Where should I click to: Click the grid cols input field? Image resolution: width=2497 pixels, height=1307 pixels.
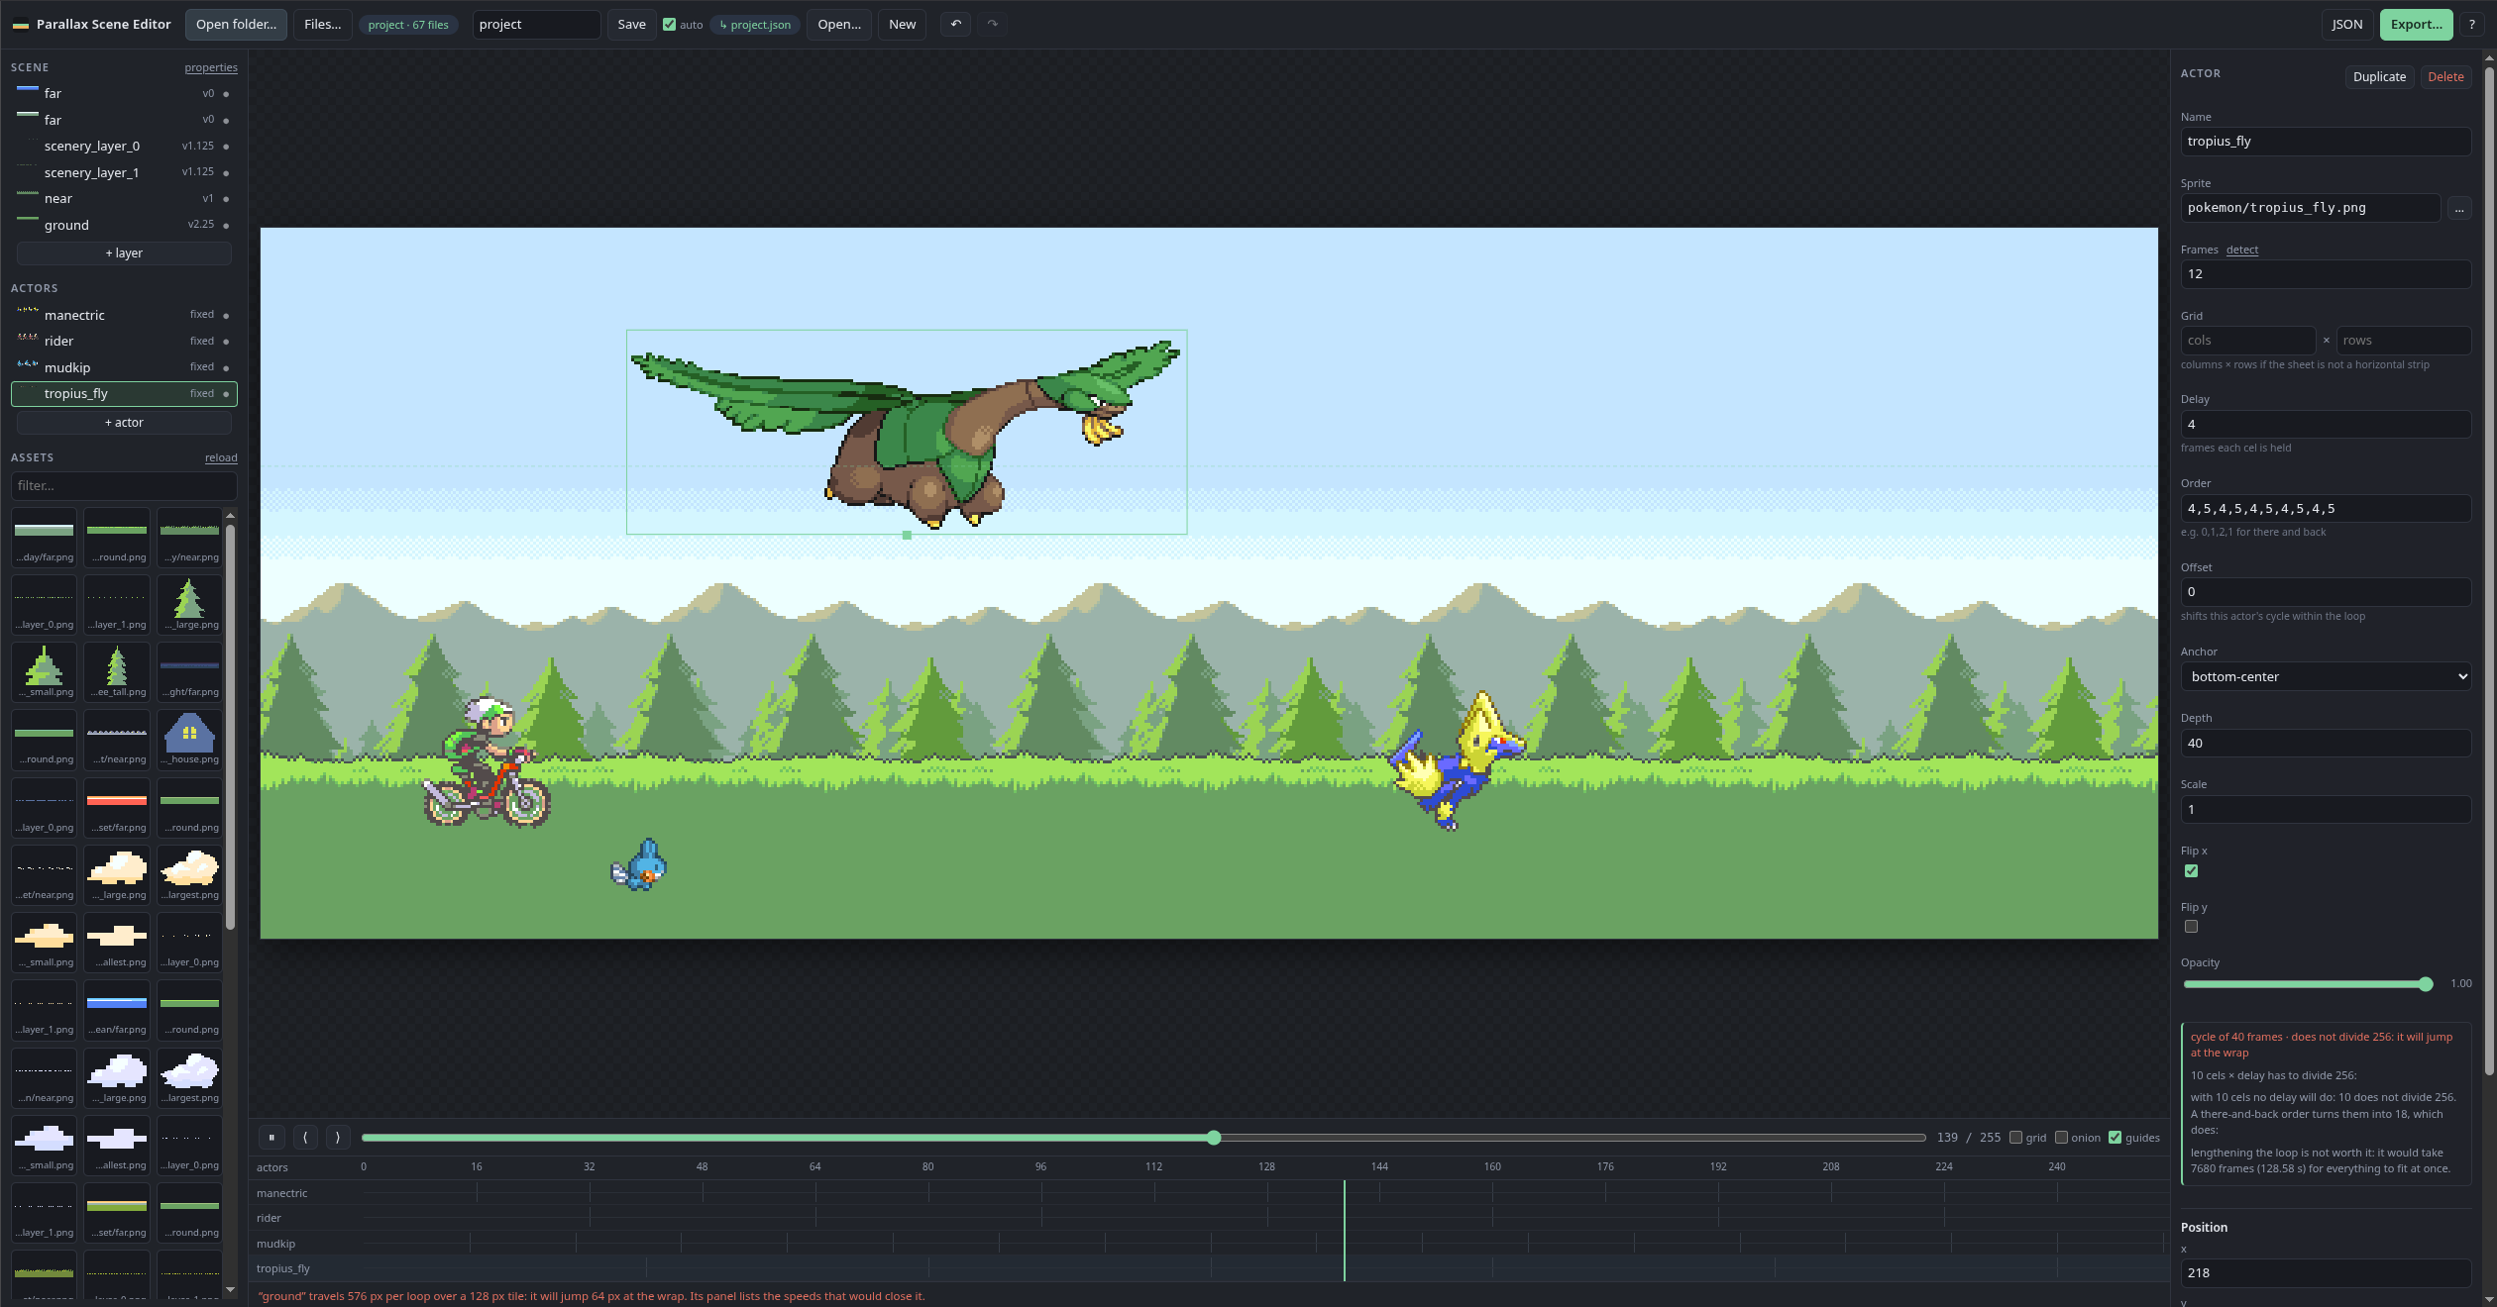(2247, 341)
